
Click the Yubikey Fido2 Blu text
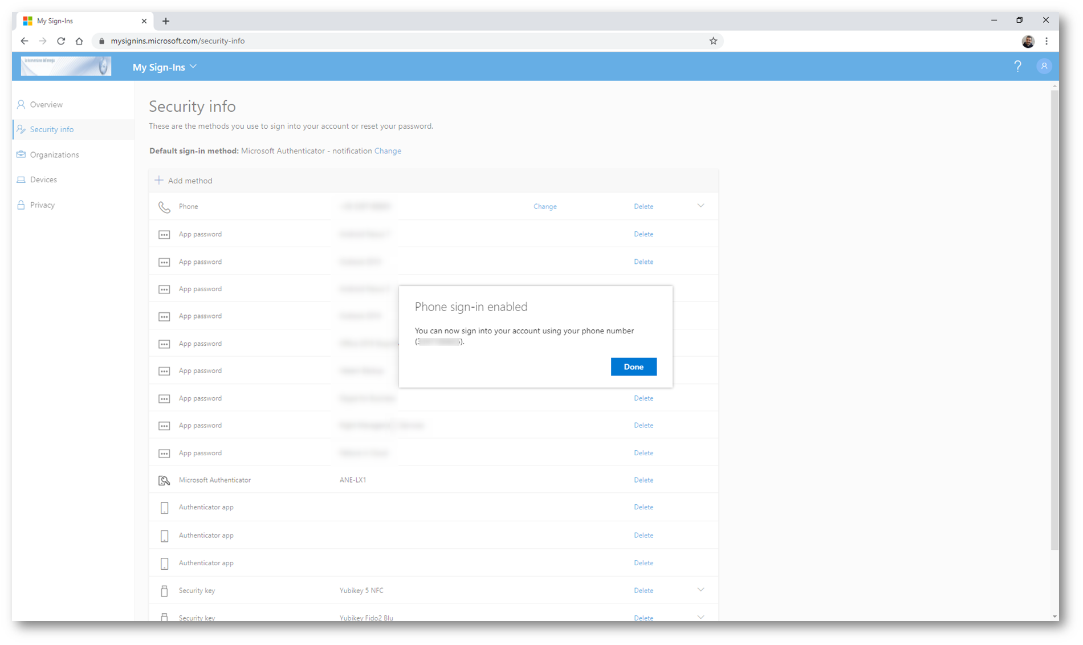click(x=367, y=618)
